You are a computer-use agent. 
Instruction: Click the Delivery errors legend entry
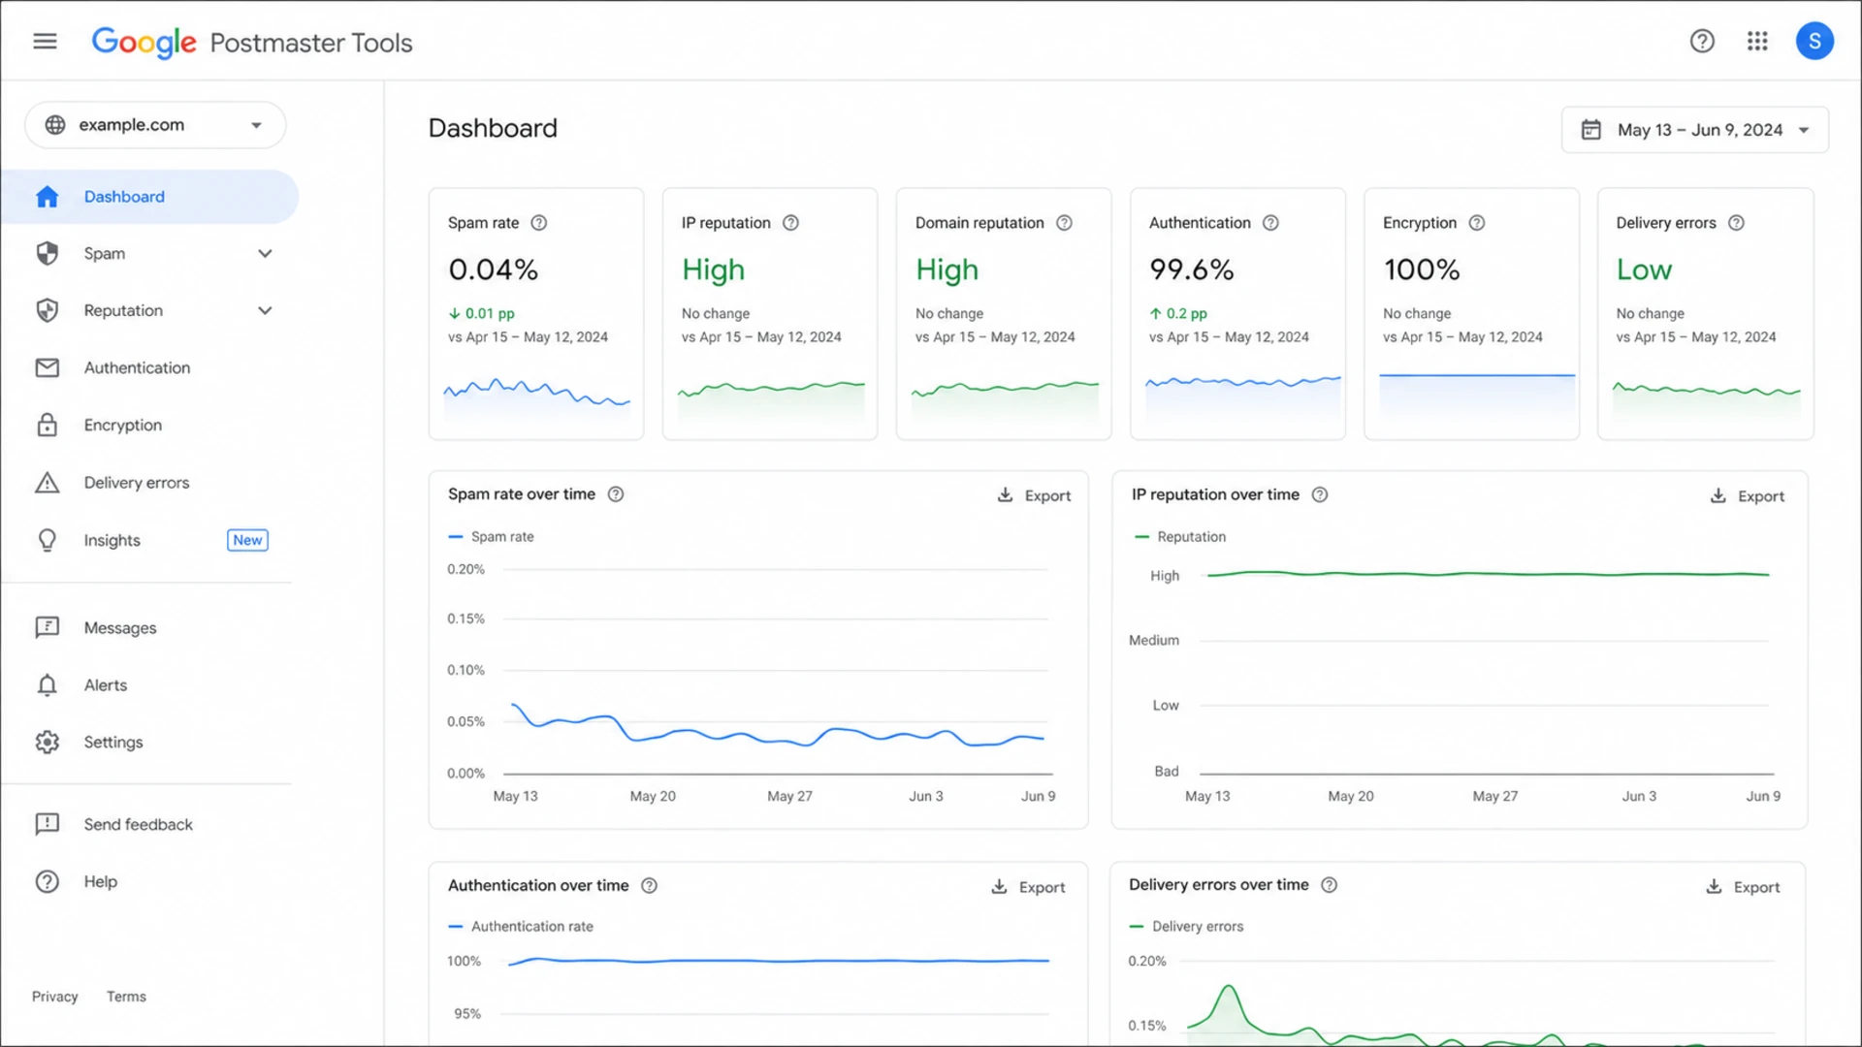click(1186, 927)
